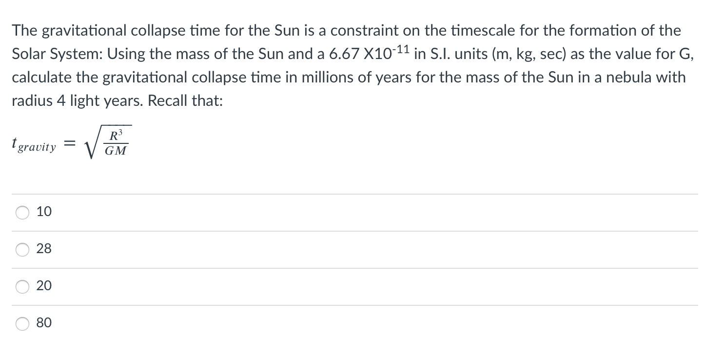Click the answer option labeled 28
The height and width of the screenshot is (358, 705).
tap(44, 249)
